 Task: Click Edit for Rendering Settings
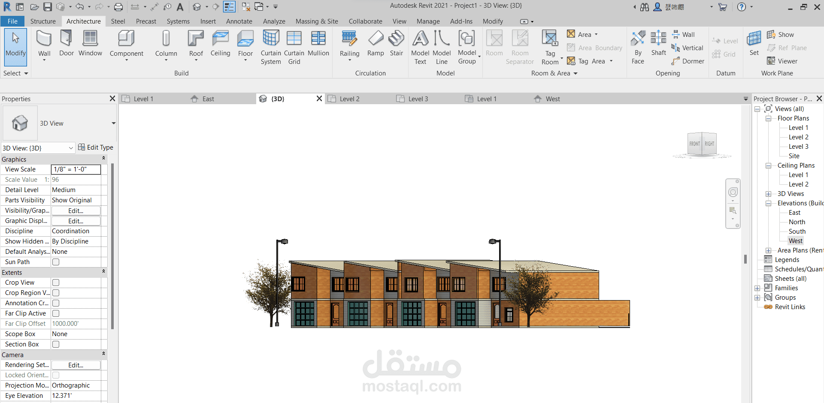click(76, 365)
